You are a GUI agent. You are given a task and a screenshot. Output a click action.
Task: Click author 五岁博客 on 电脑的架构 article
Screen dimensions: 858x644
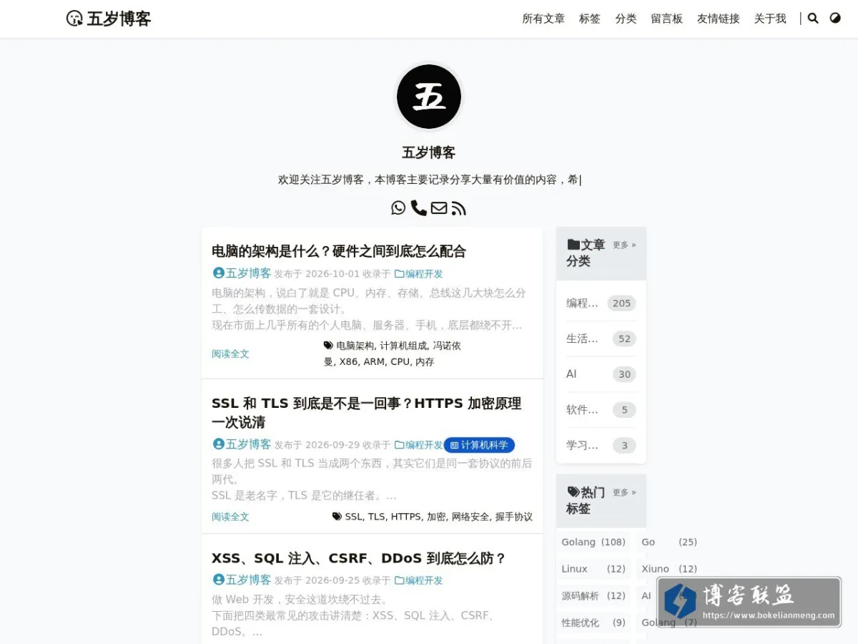(242, 273)
